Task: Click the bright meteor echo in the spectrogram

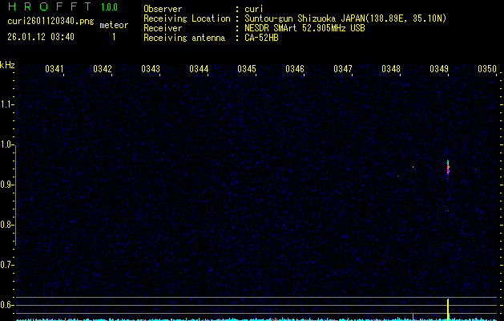Action: point(448,167)
